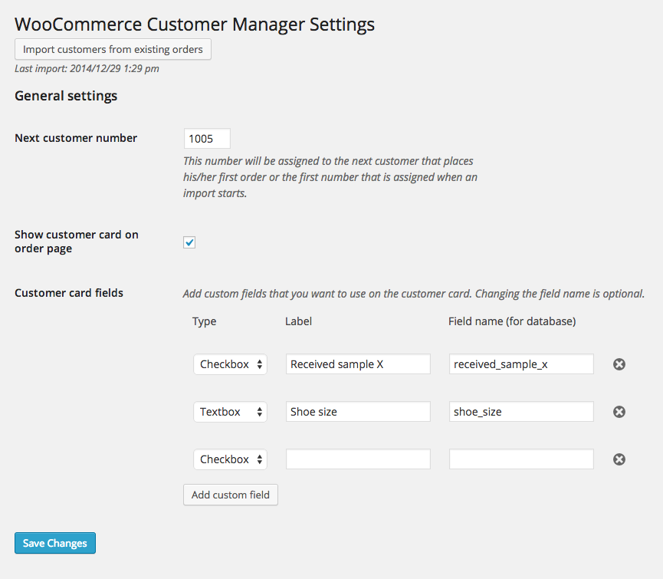Click the received_sample_x database field name box
The image size is (663, 579).
pos(520,364)
